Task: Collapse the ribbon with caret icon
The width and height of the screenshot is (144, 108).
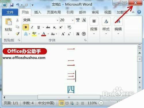Action: pyautogui.click(x=133, y=12)
